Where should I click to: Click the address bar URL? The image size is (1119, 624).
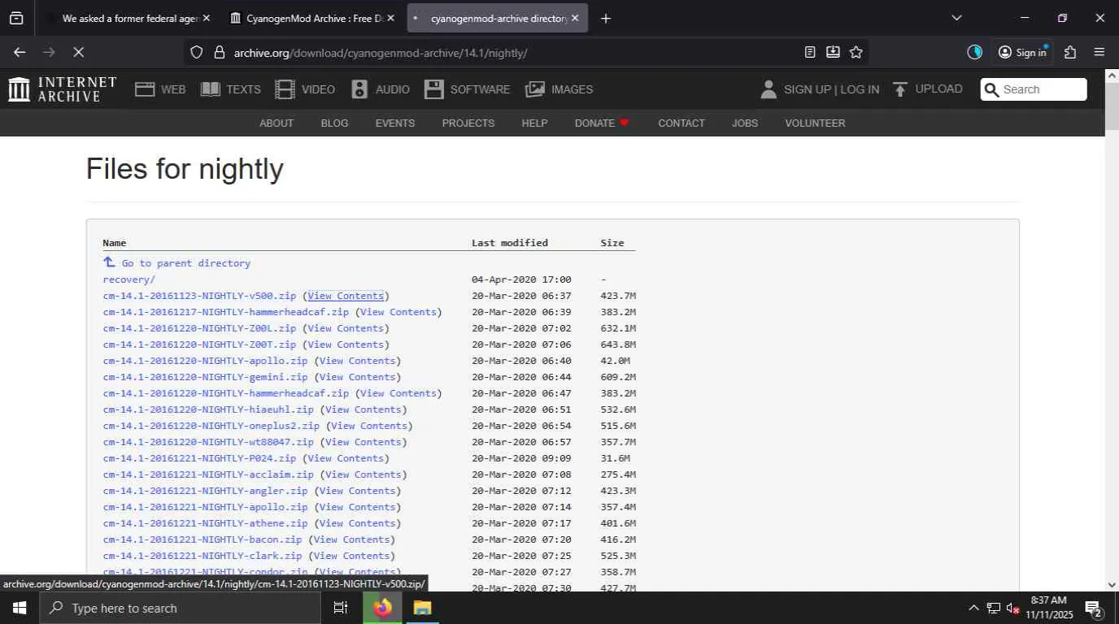381,52
